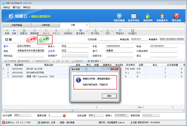Screen dimensions: 187x126
Task: Click the 关闭窗口 red icon
Action: [133, 30]
